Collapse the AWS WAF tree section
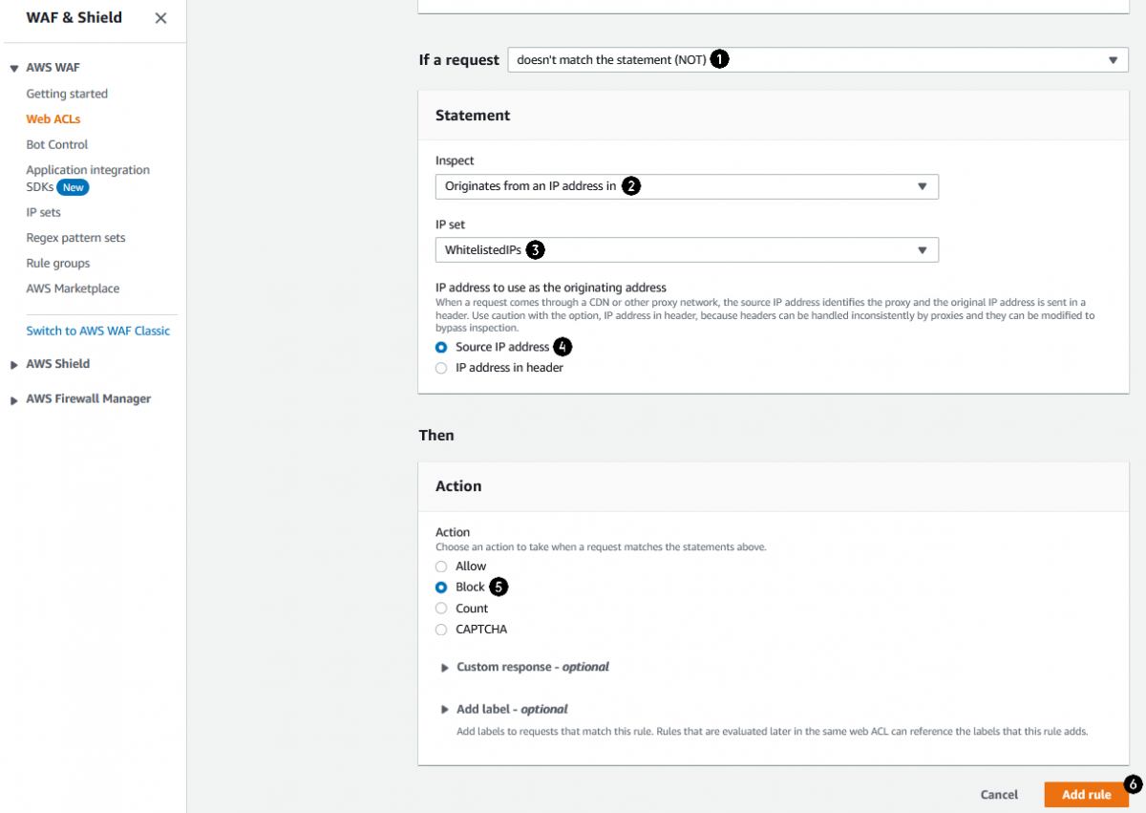Image resolution: width=1146 pixels, height=813 pixels. [x=14, y=69]
